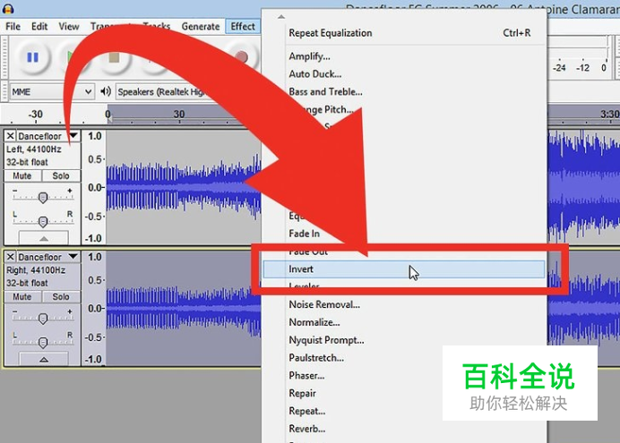Select Bass and Treble effect
Screen dimensions: 620x443
click(404, 91)
